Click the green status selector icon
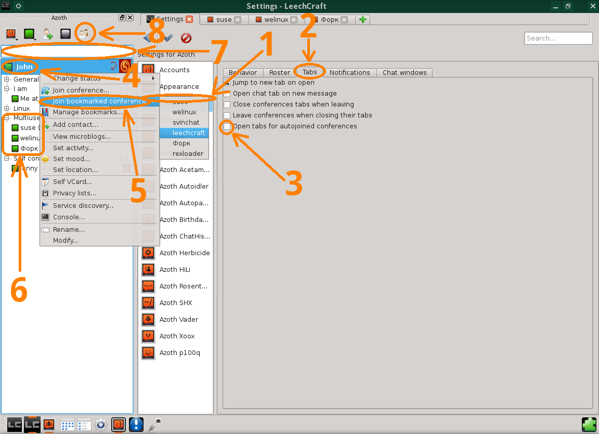 tap(30, 34)
